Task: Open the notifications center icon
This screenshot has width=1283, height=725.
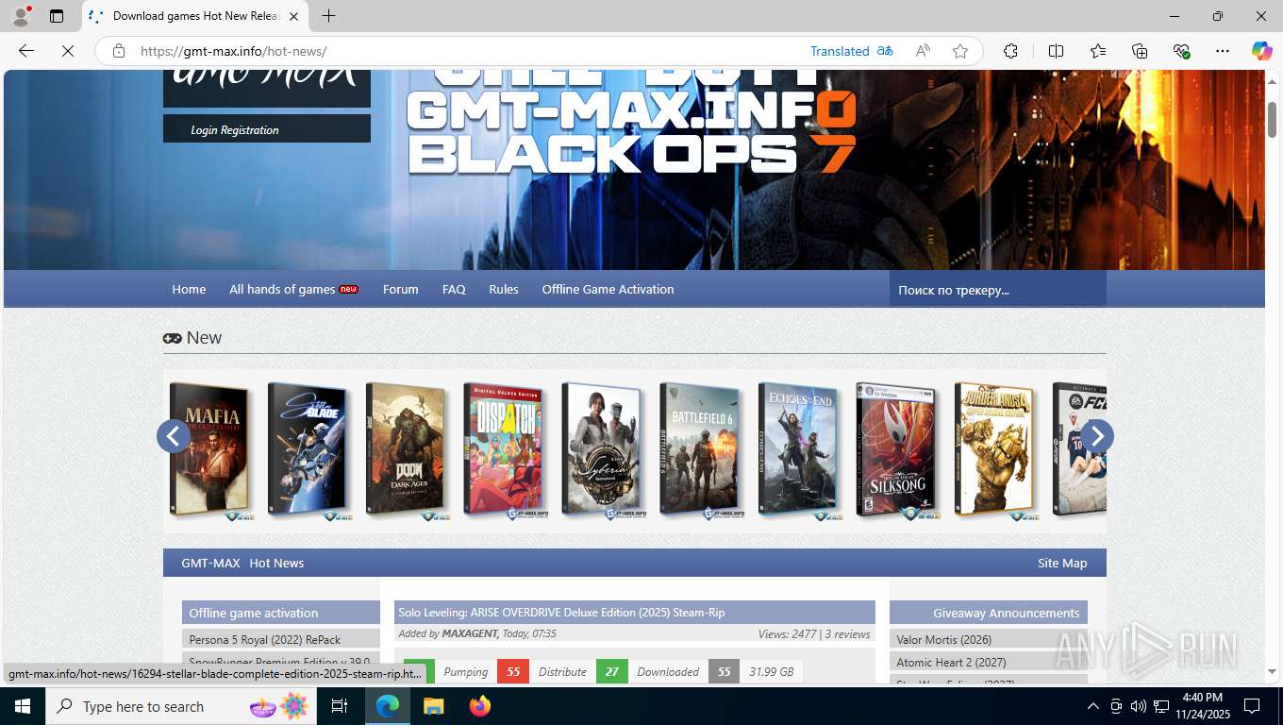Action: 1252,706
